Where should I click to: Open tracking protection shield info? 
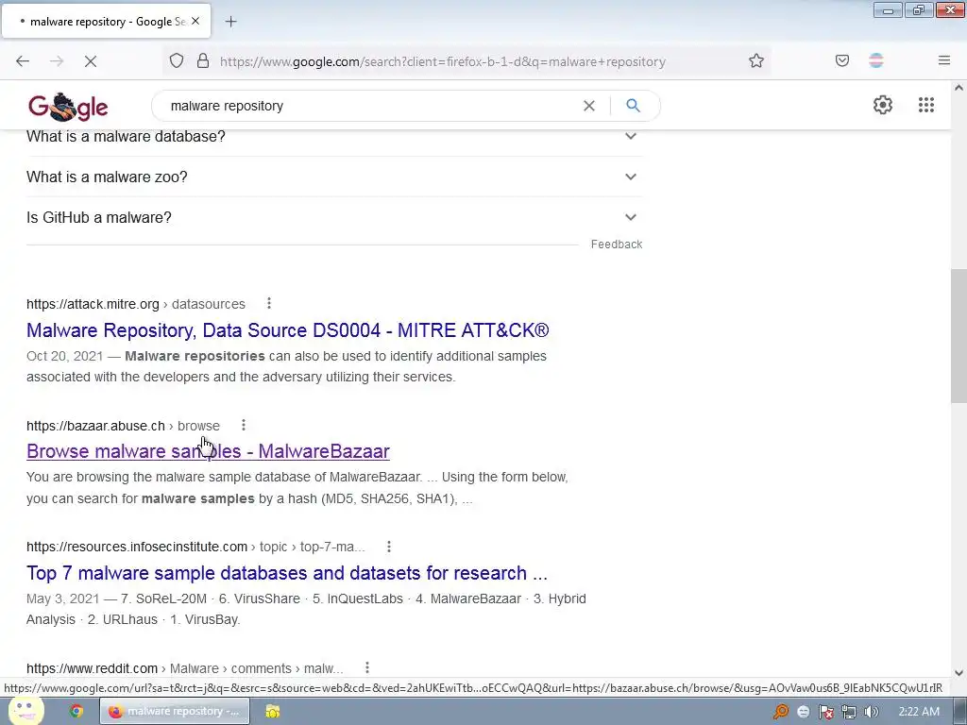pyautogui.click(x=177, y=61)
